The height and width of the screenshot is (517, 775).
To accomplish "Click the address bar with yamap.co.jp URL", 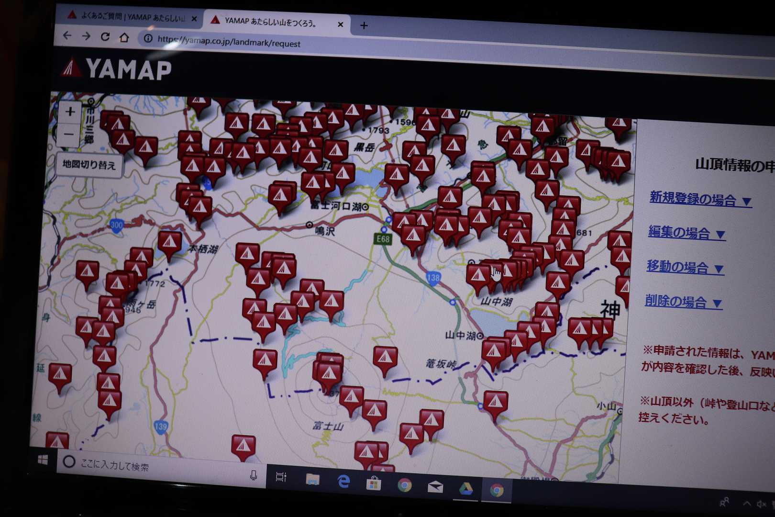I will pyautogui.click(x=229, y=43).
